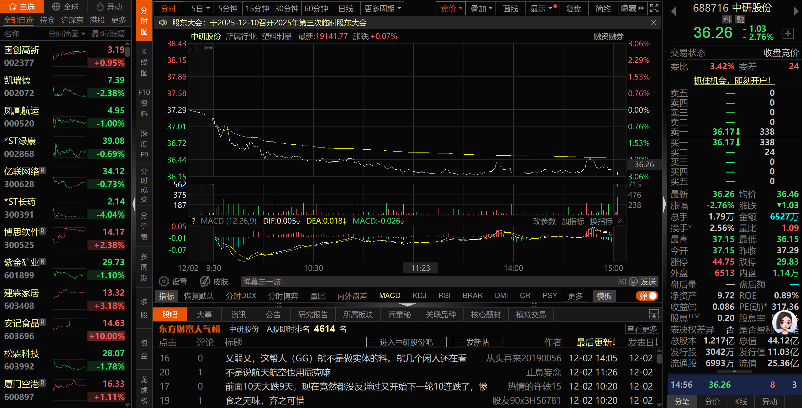Click 进入中研股份吧 button
The image size is (802, 408).
[x=406, y=342]
